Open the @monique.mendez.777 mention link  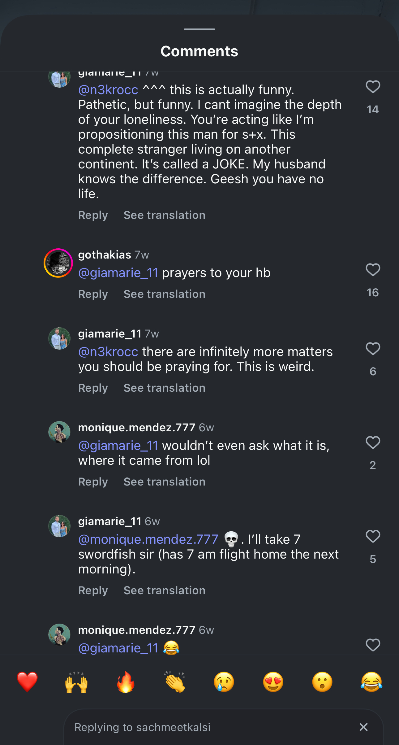tap(148, 539)
